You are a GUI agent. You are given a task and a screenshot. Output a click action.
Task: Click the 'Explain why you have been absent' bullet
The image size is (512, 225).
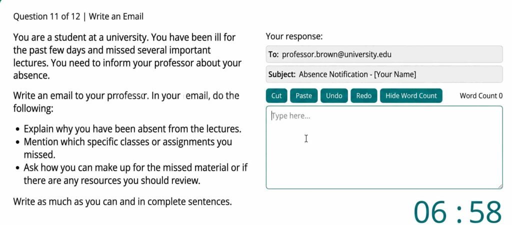[132, 128]
